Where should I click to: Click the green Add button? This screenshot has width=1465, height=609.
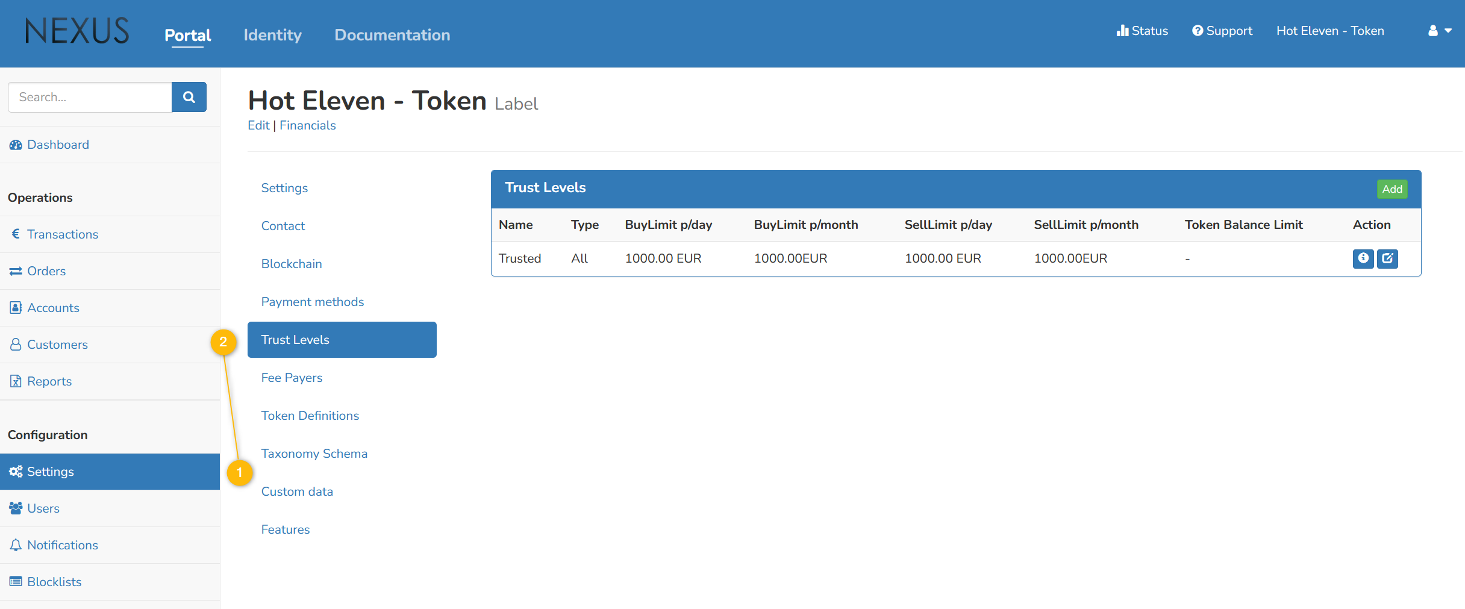(x=1392, y=189)
